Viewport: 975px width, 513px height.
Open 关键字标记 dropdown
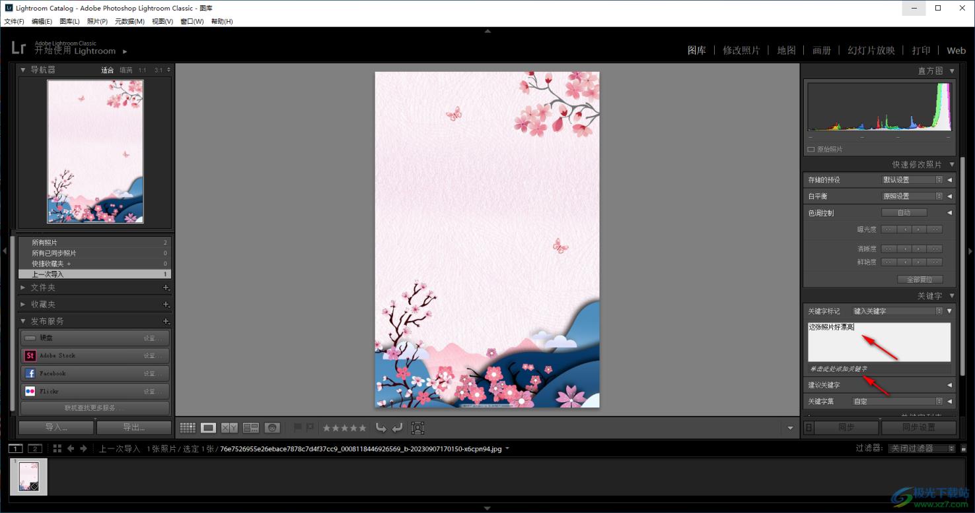[x=898, y=311]
